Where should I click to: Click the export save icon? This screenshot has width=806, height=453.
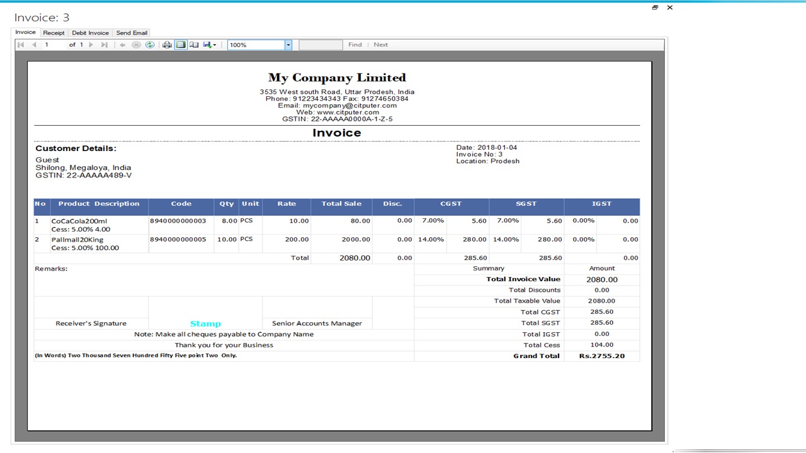[x=207, y=44]
